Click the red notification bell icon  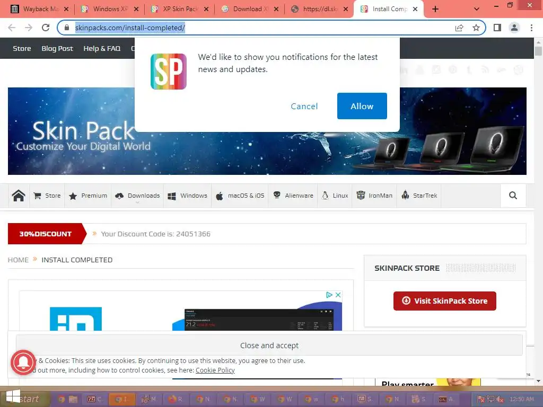23,362
